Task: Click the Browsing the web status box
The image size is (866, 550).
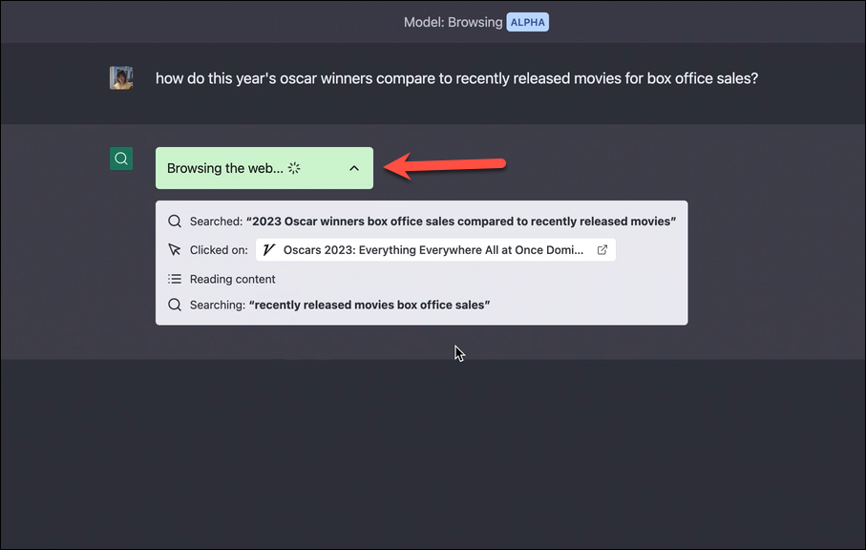Action: 264,168
